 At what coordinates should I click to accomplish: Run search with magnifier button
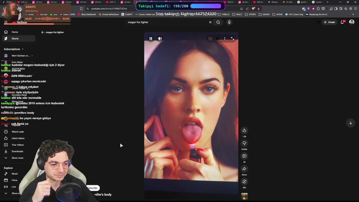(x=218, y=22)
